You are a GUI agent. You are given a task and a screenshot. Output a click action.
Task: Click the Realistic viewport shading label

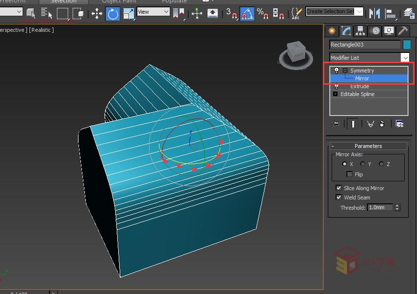click(42, 30)
